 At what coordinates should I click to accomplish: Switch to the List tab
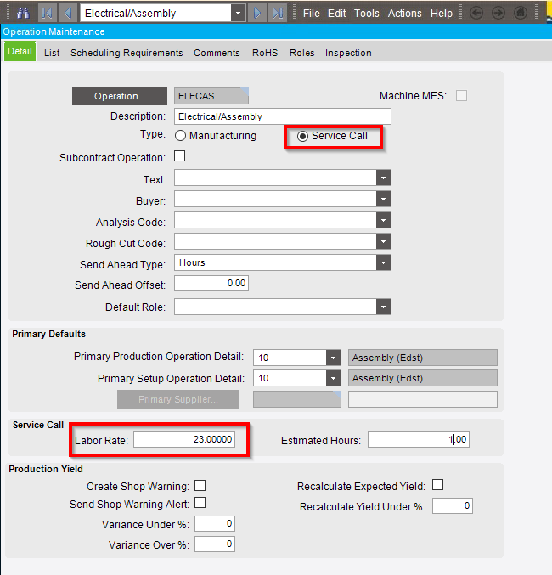click(52, 53)
